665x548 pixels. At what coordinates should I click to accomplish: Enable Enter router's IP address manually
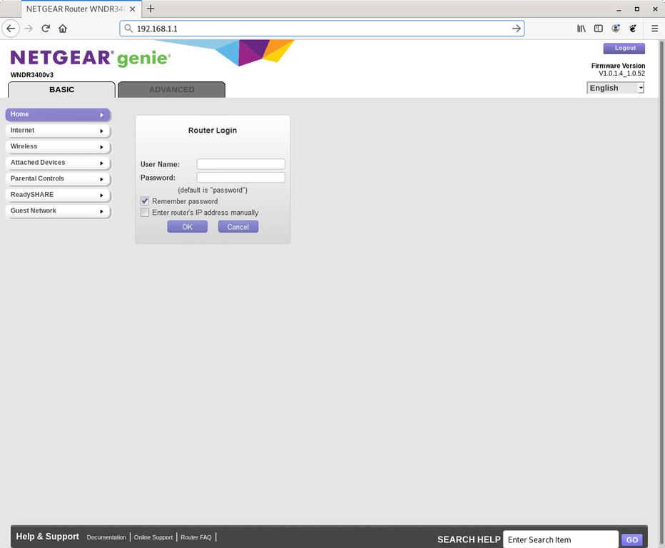[145, 213]
